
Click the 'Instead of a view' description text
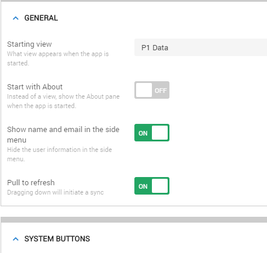pyautogui.click(x=63, y=101)
